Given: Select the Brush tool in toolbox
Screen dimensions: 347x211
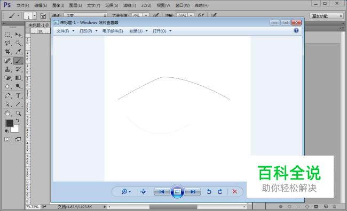Looking at the screenshot, I should (18, 61).
